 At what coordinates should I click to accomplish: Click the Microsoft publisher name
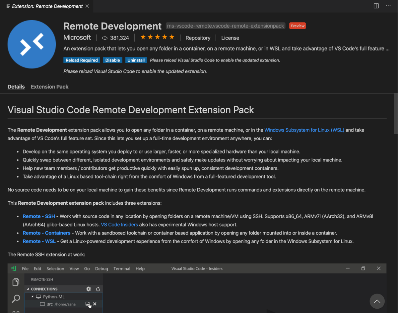[x=77, y=38]
